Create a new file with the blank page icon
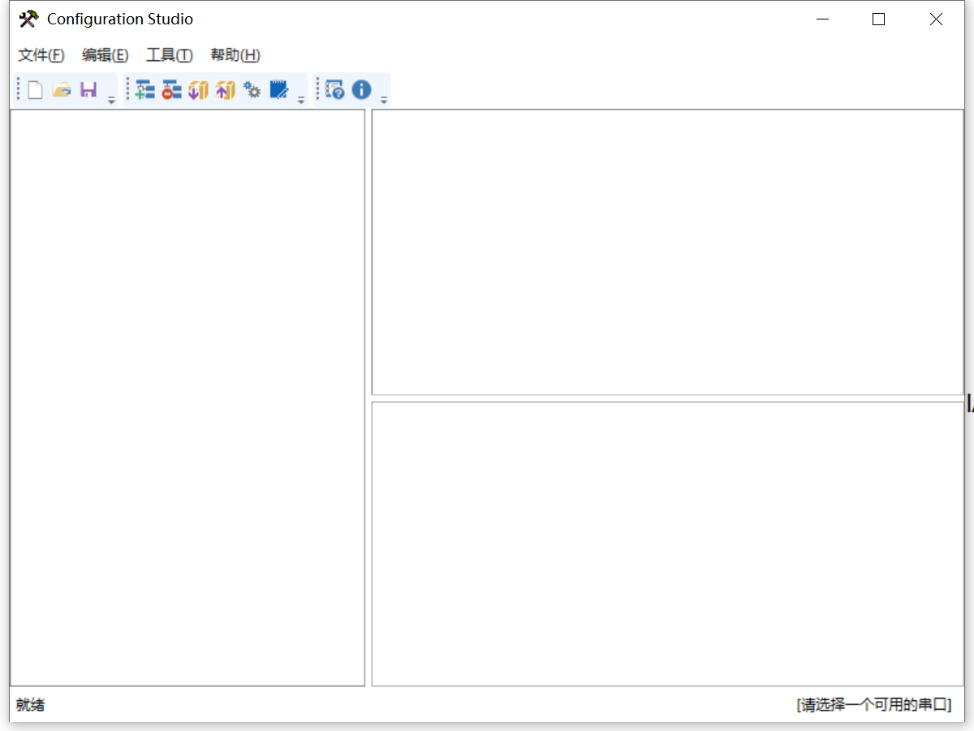This screenshot has height=731, width=974. pyautogui.click(x=35, y=90)
